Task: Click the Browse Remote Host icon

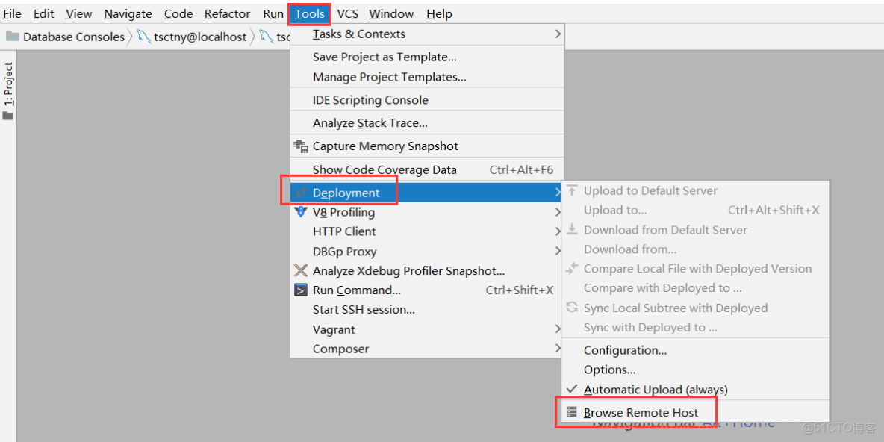Action: (x=572, y=412)
